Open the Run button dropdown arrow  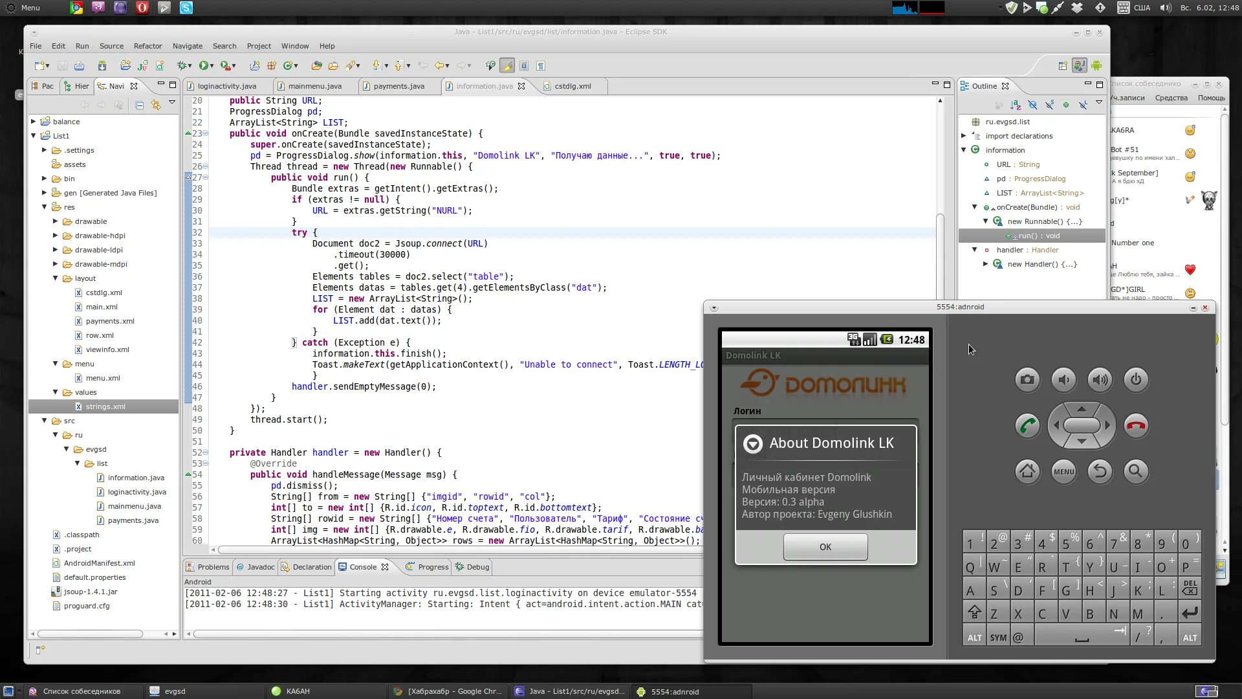coord(212,66)
